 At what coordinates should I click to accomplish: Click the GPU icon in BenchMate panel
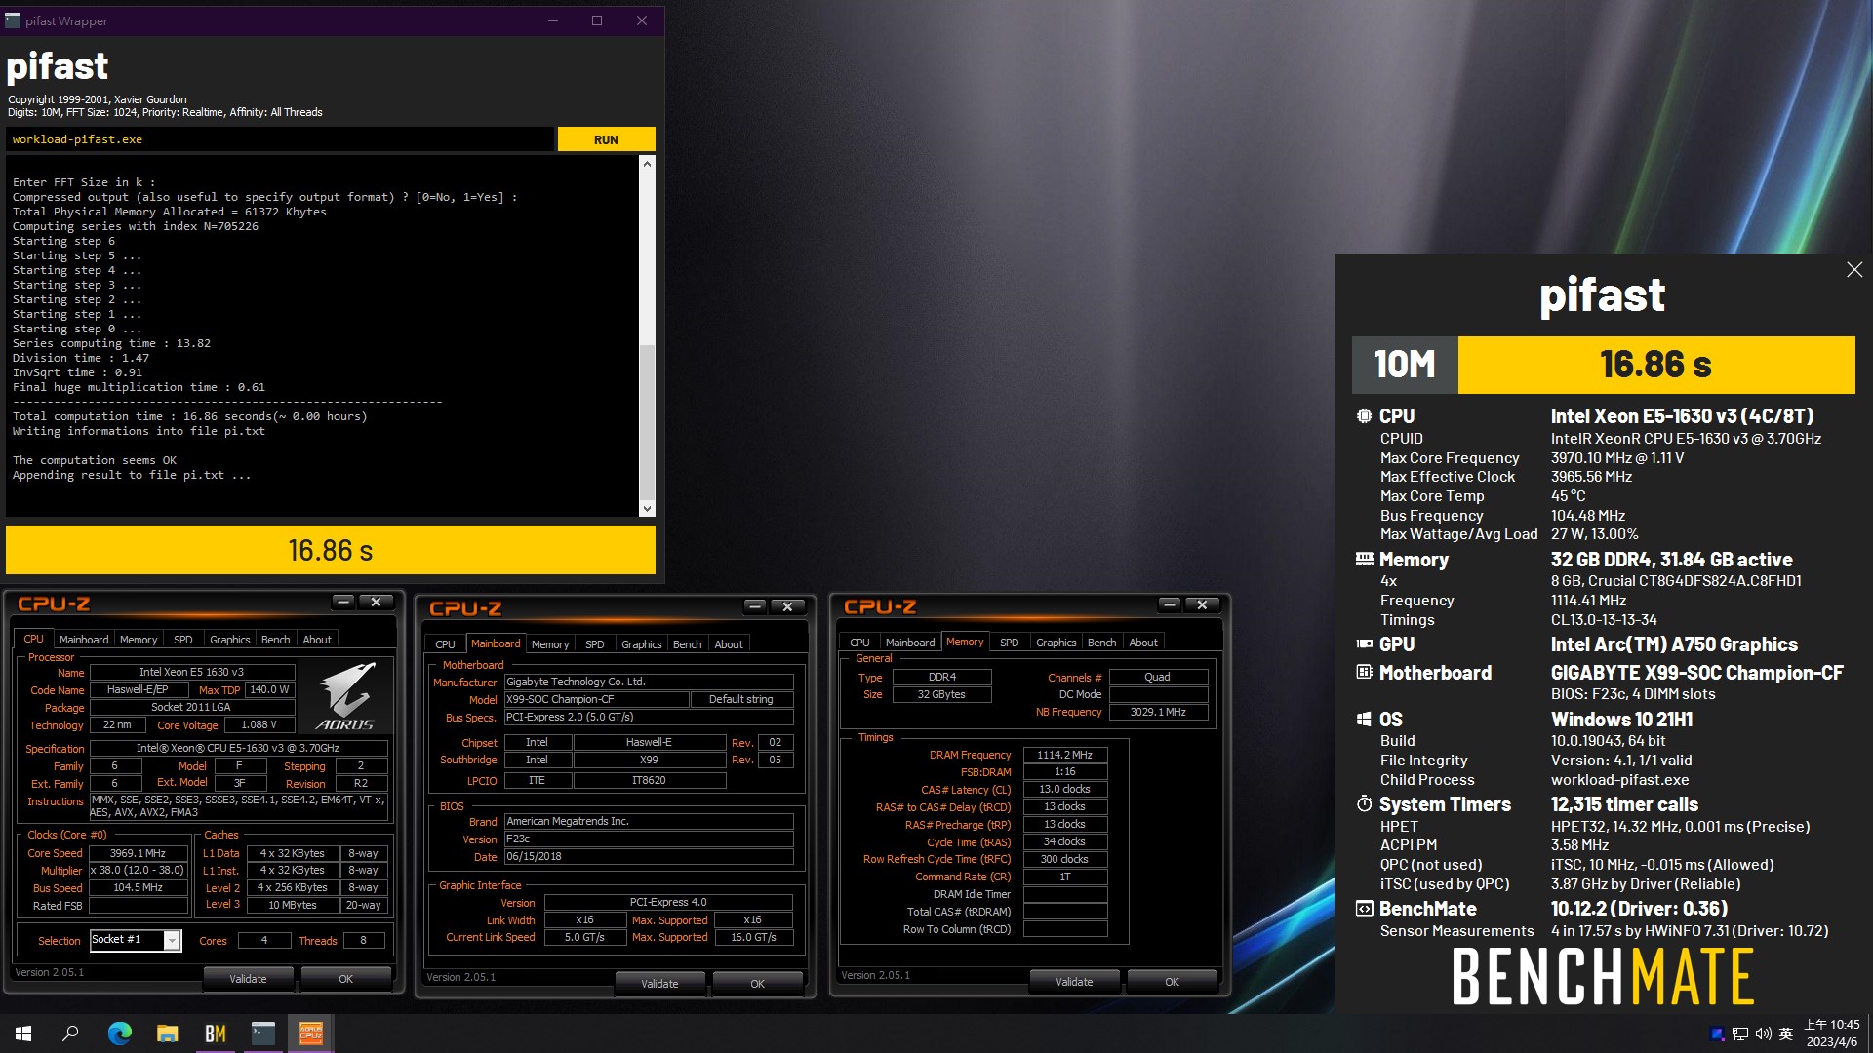[x=1364, y=644]
